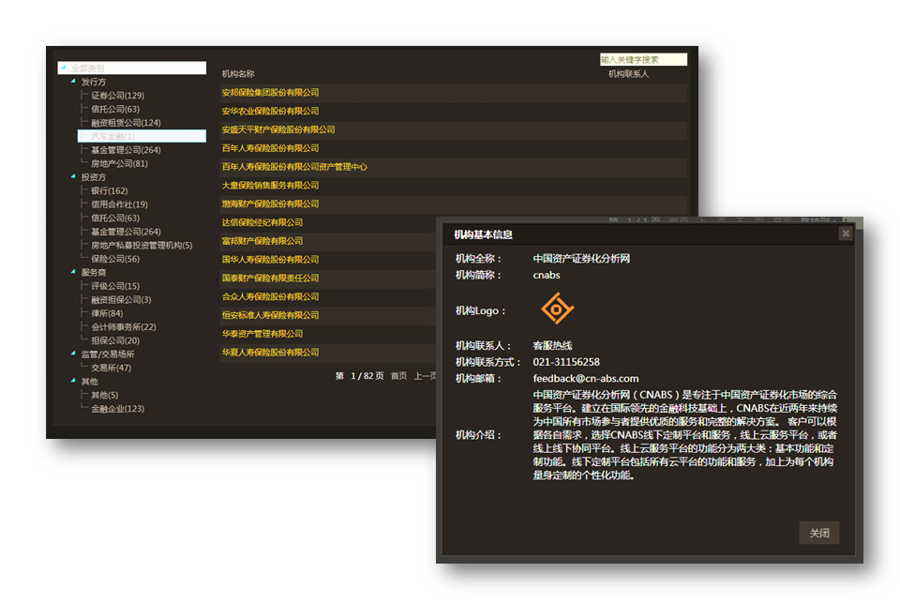
Task: Open 富邦财产保险有限公司 institution
Action: click(x=262, y=241)
